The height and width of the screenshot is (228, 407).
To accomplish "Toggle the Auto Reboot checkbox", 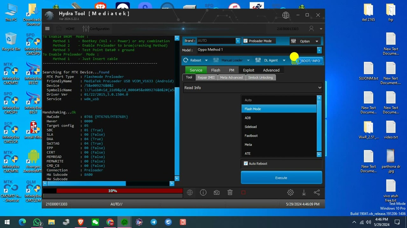I will pyautogui.click(x=245, y=163).
